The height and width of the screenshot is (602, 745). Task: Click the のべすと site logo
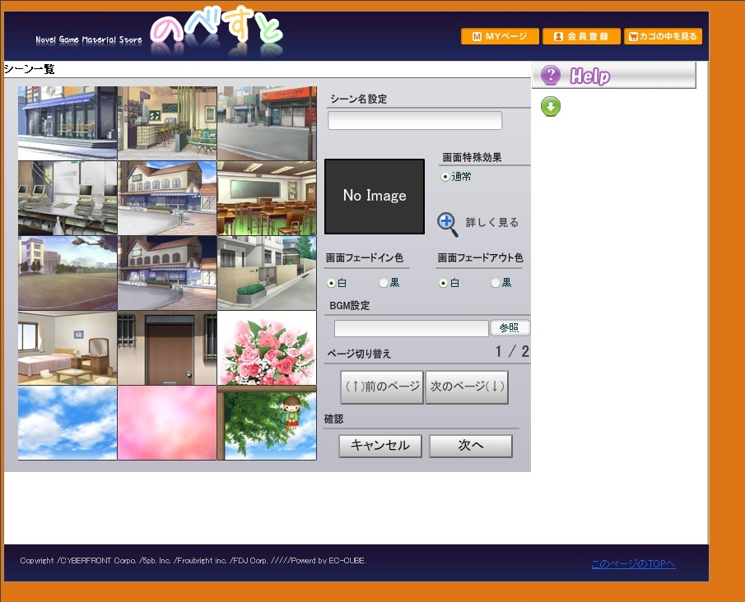click(x=217, y=30)
